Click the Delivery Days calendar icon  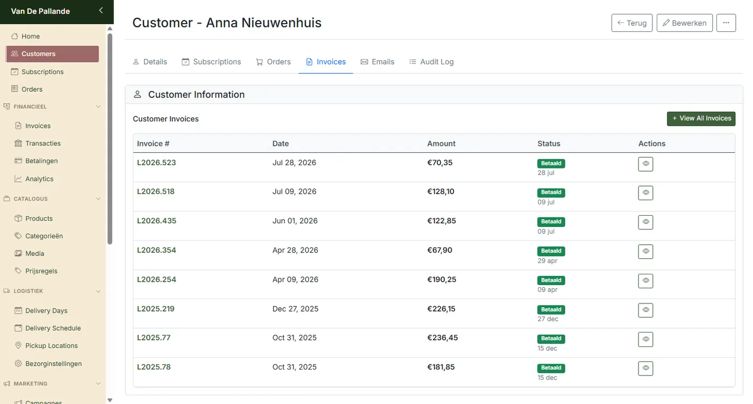pos(18,310)
